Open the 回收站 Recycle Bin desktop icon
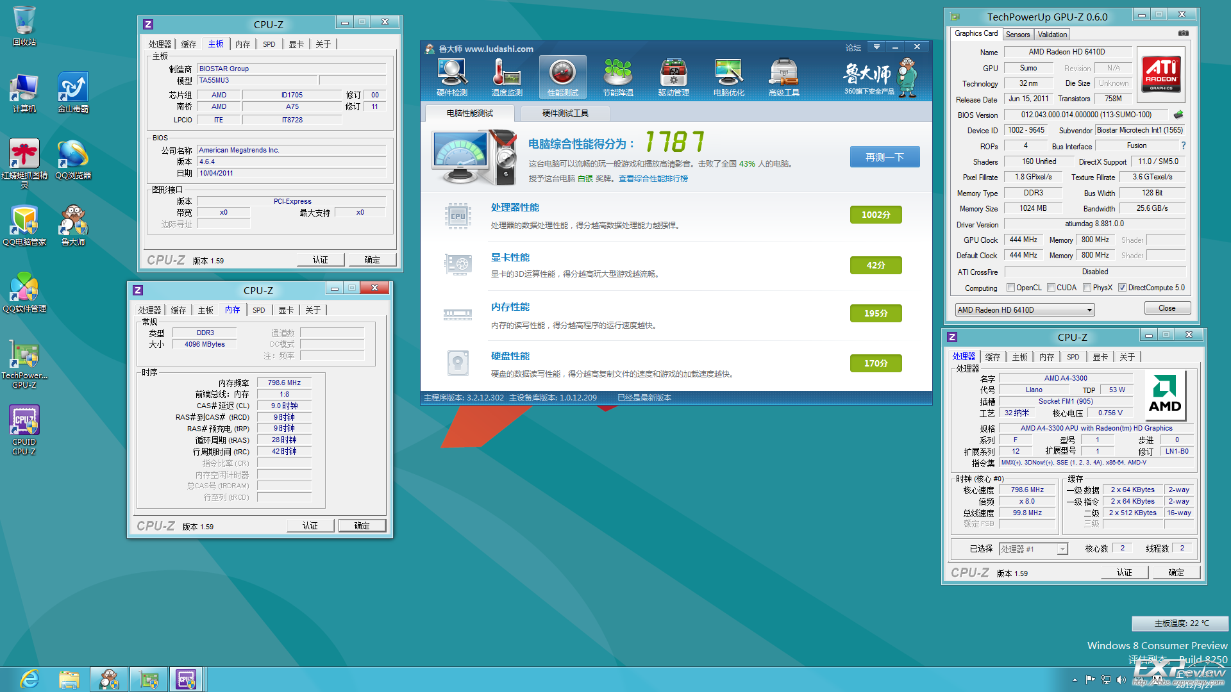Viewport: 1231px width, 692px height. pos(24,26)
